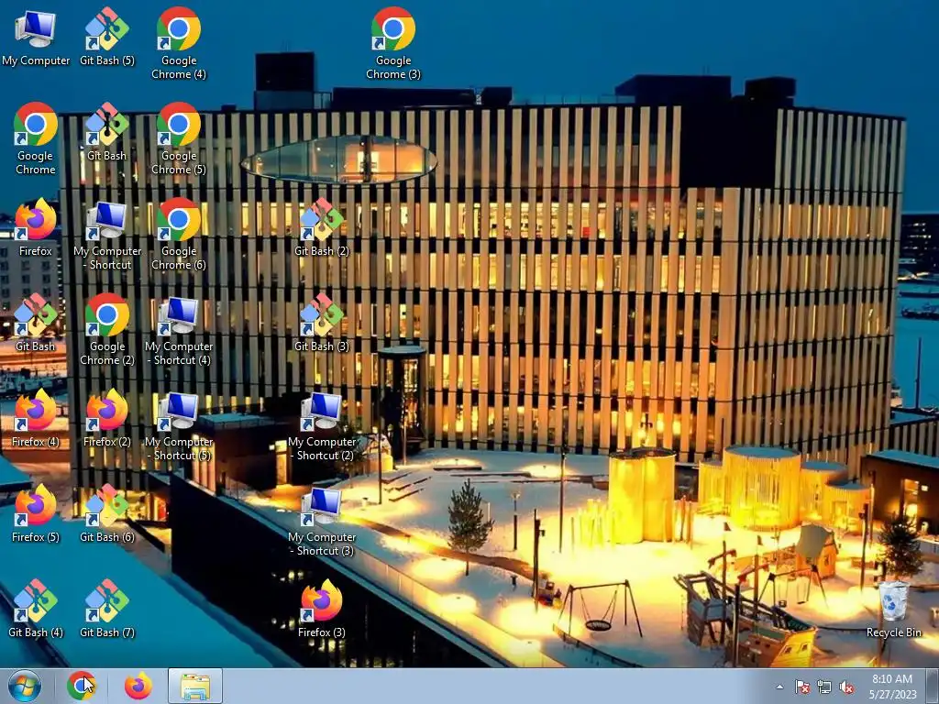Open My Computer - Shortcut (3)

tap(322, 520)
